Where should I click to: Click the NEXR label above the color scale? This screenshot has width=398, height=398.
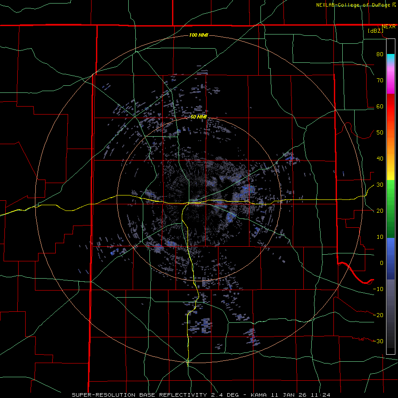tap(389, 27)
